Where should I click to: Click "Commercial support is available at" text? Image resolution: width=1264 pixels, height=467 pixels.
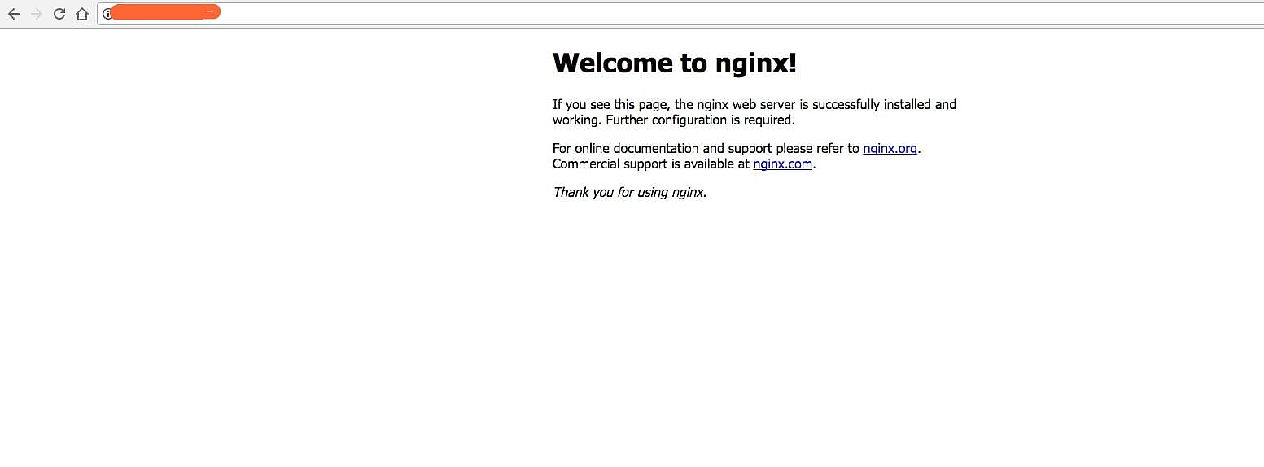coord(650,164)
